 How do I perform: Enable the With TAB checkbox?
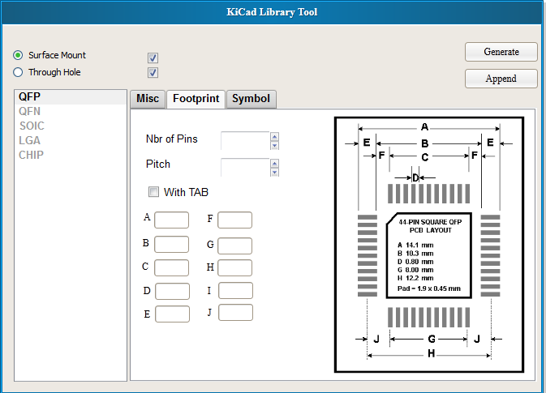coord(153,192)
